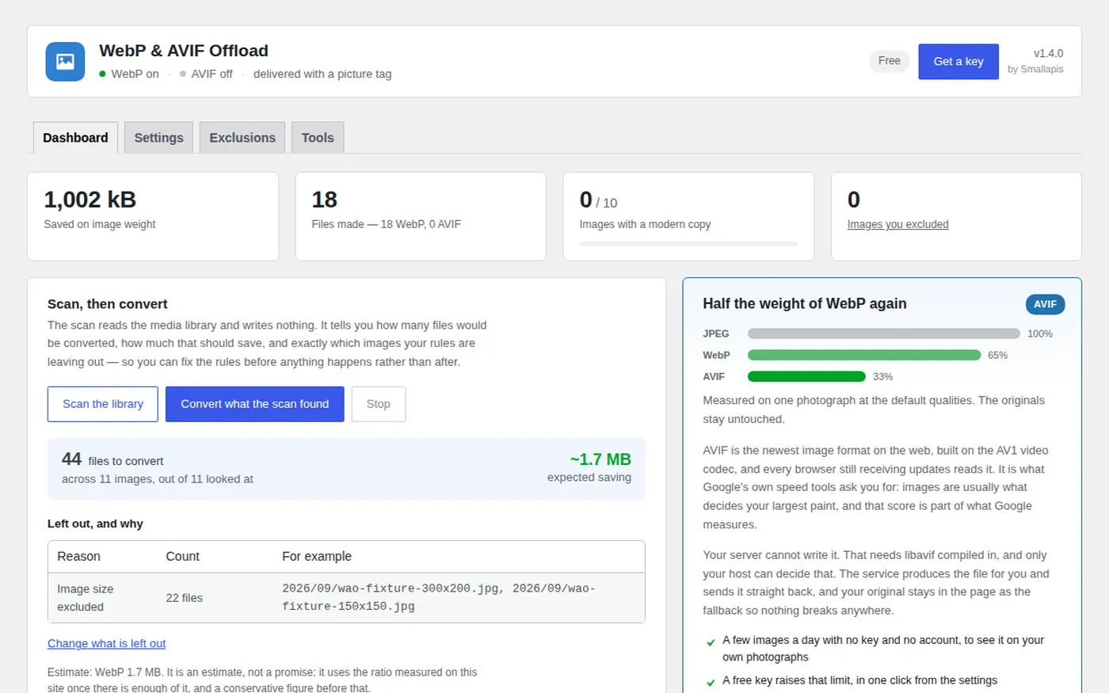Image resolution: width=1109 pixels, height=693 pixels.
Task: Go to the Tools tab
Action: pyautogui.click(x=318, y=138)
